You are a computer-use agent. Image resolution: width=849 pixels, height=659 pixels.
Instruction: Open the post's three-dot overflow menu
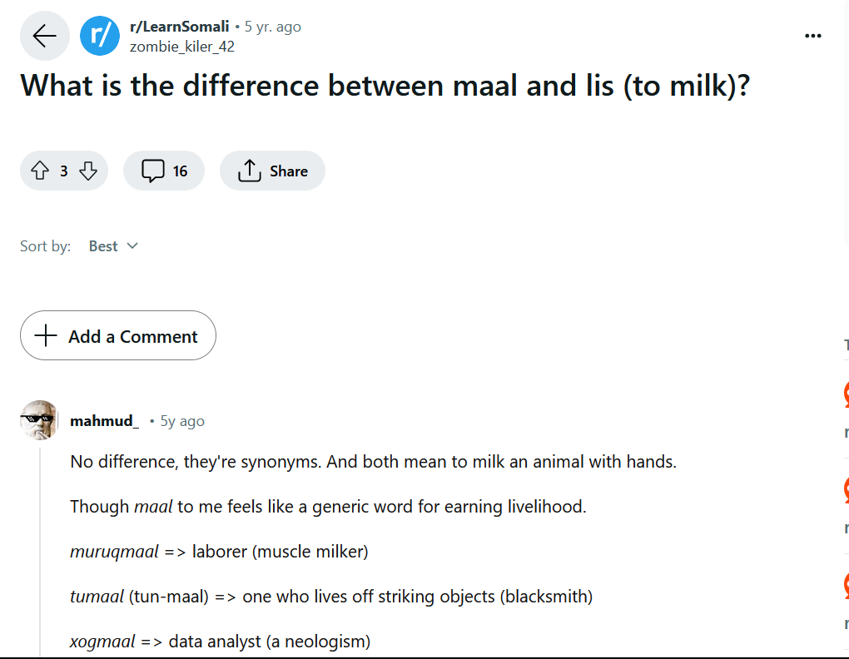[x=813, y=36]
